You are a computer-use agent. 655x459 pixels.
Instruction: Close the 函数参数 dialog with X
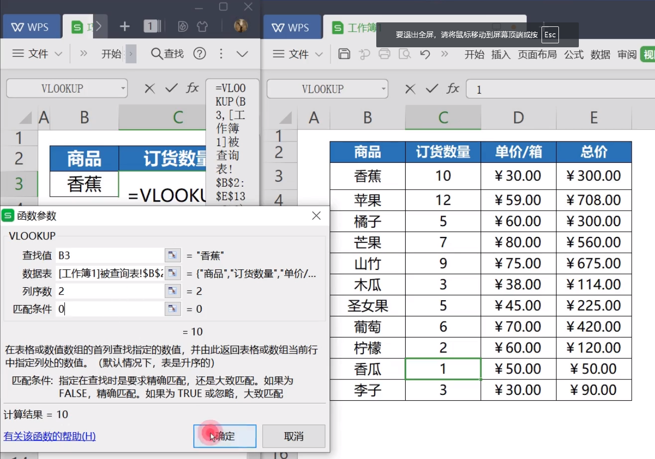click(x=316, y=216)
